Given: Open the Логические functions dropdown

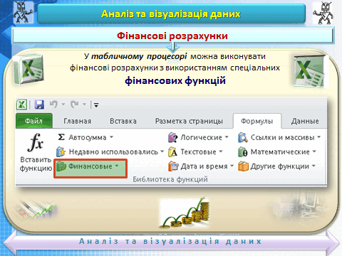Looking at the screenshot, I should click(x=227, y=137).
